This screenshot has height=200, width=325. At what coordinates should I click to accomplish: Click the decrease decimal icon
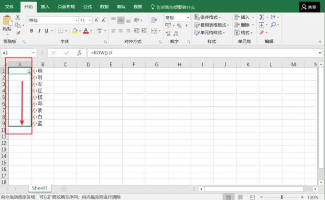pyautogui.click(x=176, y=34)
